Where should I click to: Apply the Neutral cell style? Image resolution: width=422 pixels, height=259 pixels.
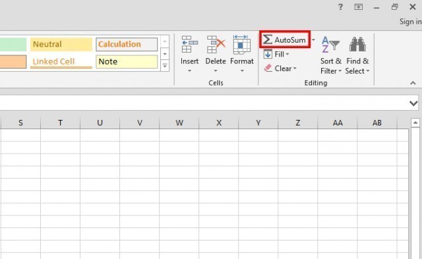point(61,44)
